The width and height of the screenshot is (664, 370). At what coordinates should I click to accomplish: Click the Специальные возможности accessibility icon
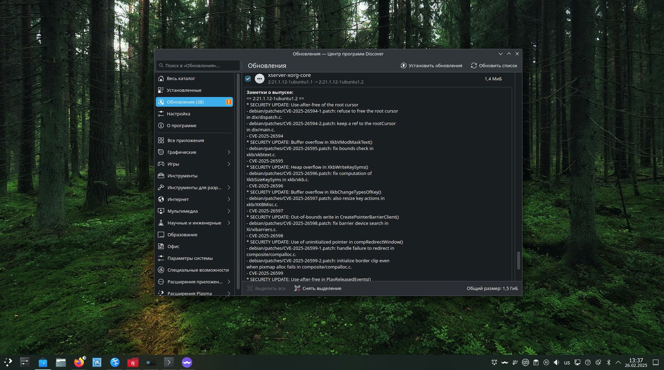[161, 270]
